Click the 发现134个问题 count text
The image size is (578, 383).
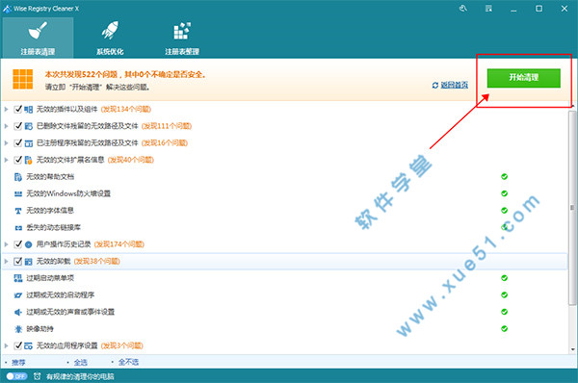(126, 109)
